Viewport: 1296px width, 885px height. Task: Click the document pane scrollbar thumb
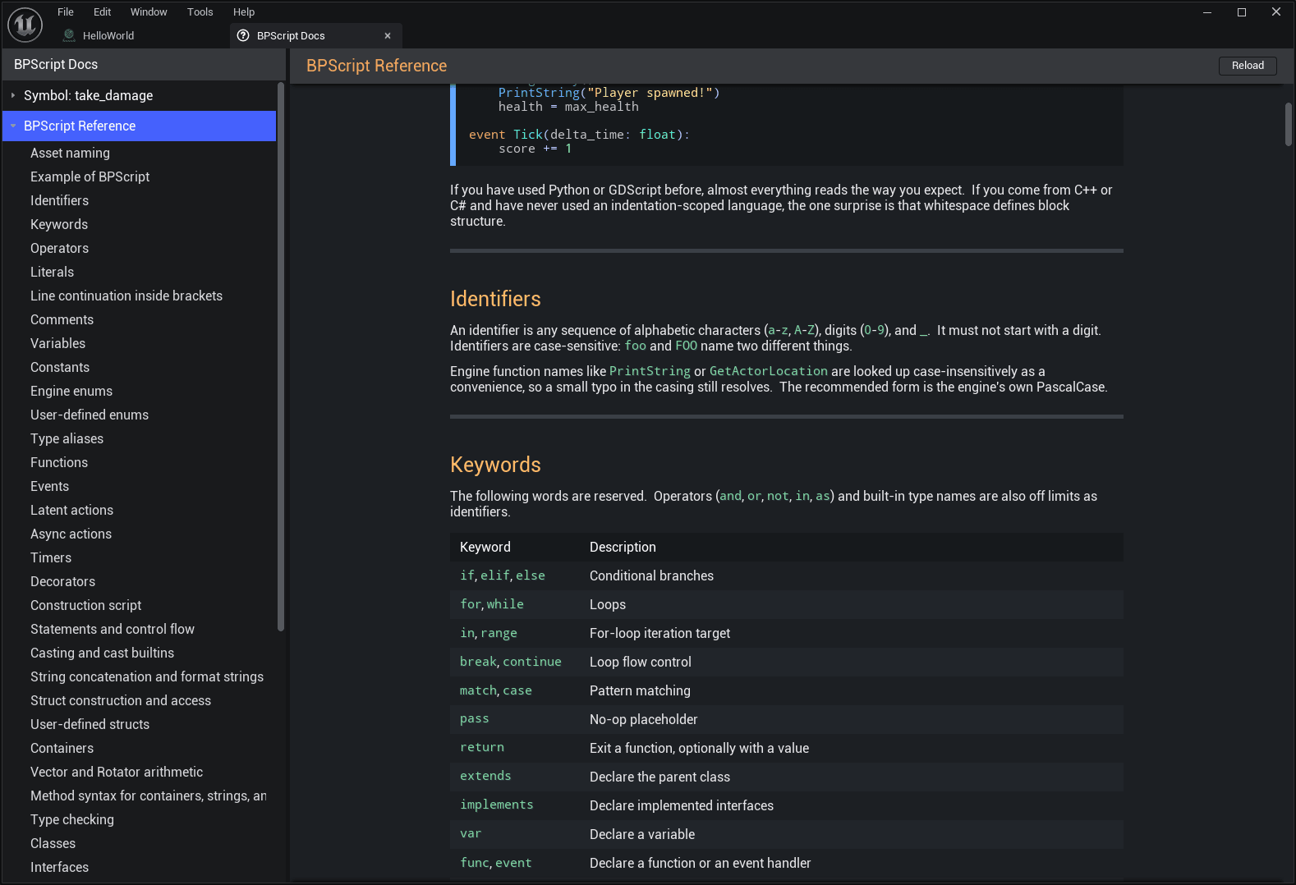(1288, 124)
